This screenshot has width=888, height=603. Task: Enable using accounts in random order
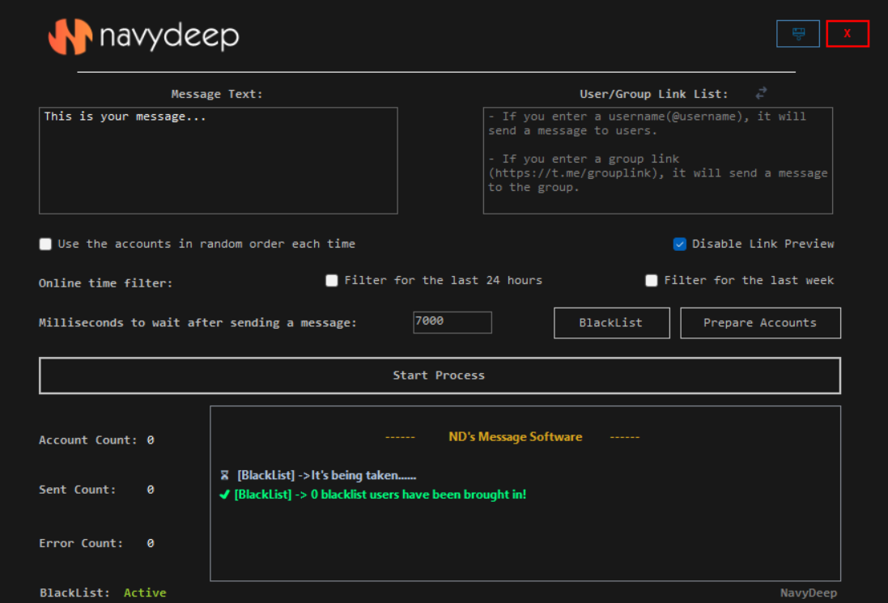45,244
